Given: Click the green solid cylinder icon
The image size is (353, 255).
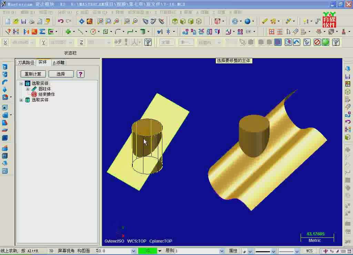Looking at the screenshot, I should tap(142, 32).
